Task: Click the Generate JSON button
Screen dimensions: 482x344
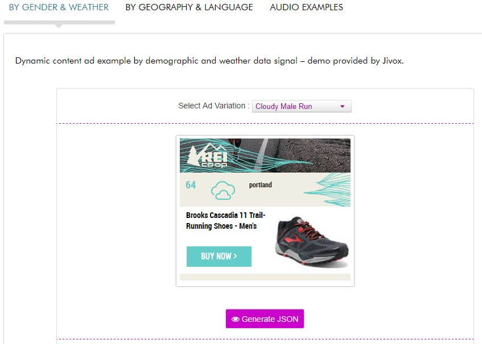Action: coord(265,319)
